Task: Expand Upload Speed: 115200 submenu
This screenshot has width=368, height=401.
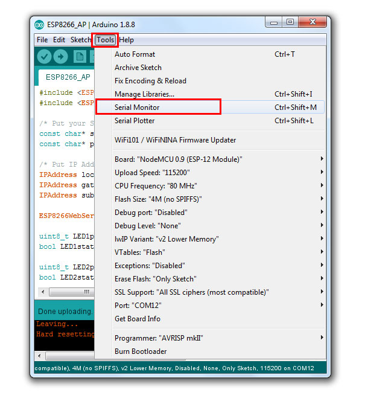Action: [x=210, y=173]
